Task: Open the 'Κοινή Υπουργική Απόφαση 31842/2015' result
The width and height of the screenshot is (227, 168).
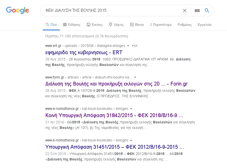Action: point(114,115)
